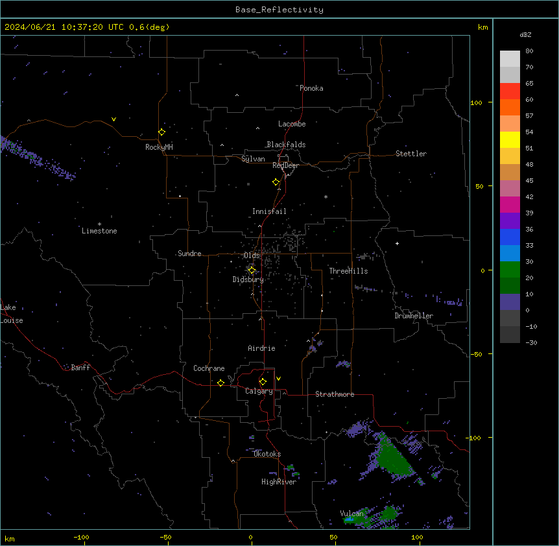Screen dimensions: 559x546
Task: Click the Blackfalds city label
Action: click(x=286, y=145)
